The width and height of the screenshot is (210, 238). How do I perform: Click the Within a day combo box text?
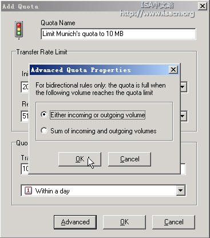(x=52, y=191)
